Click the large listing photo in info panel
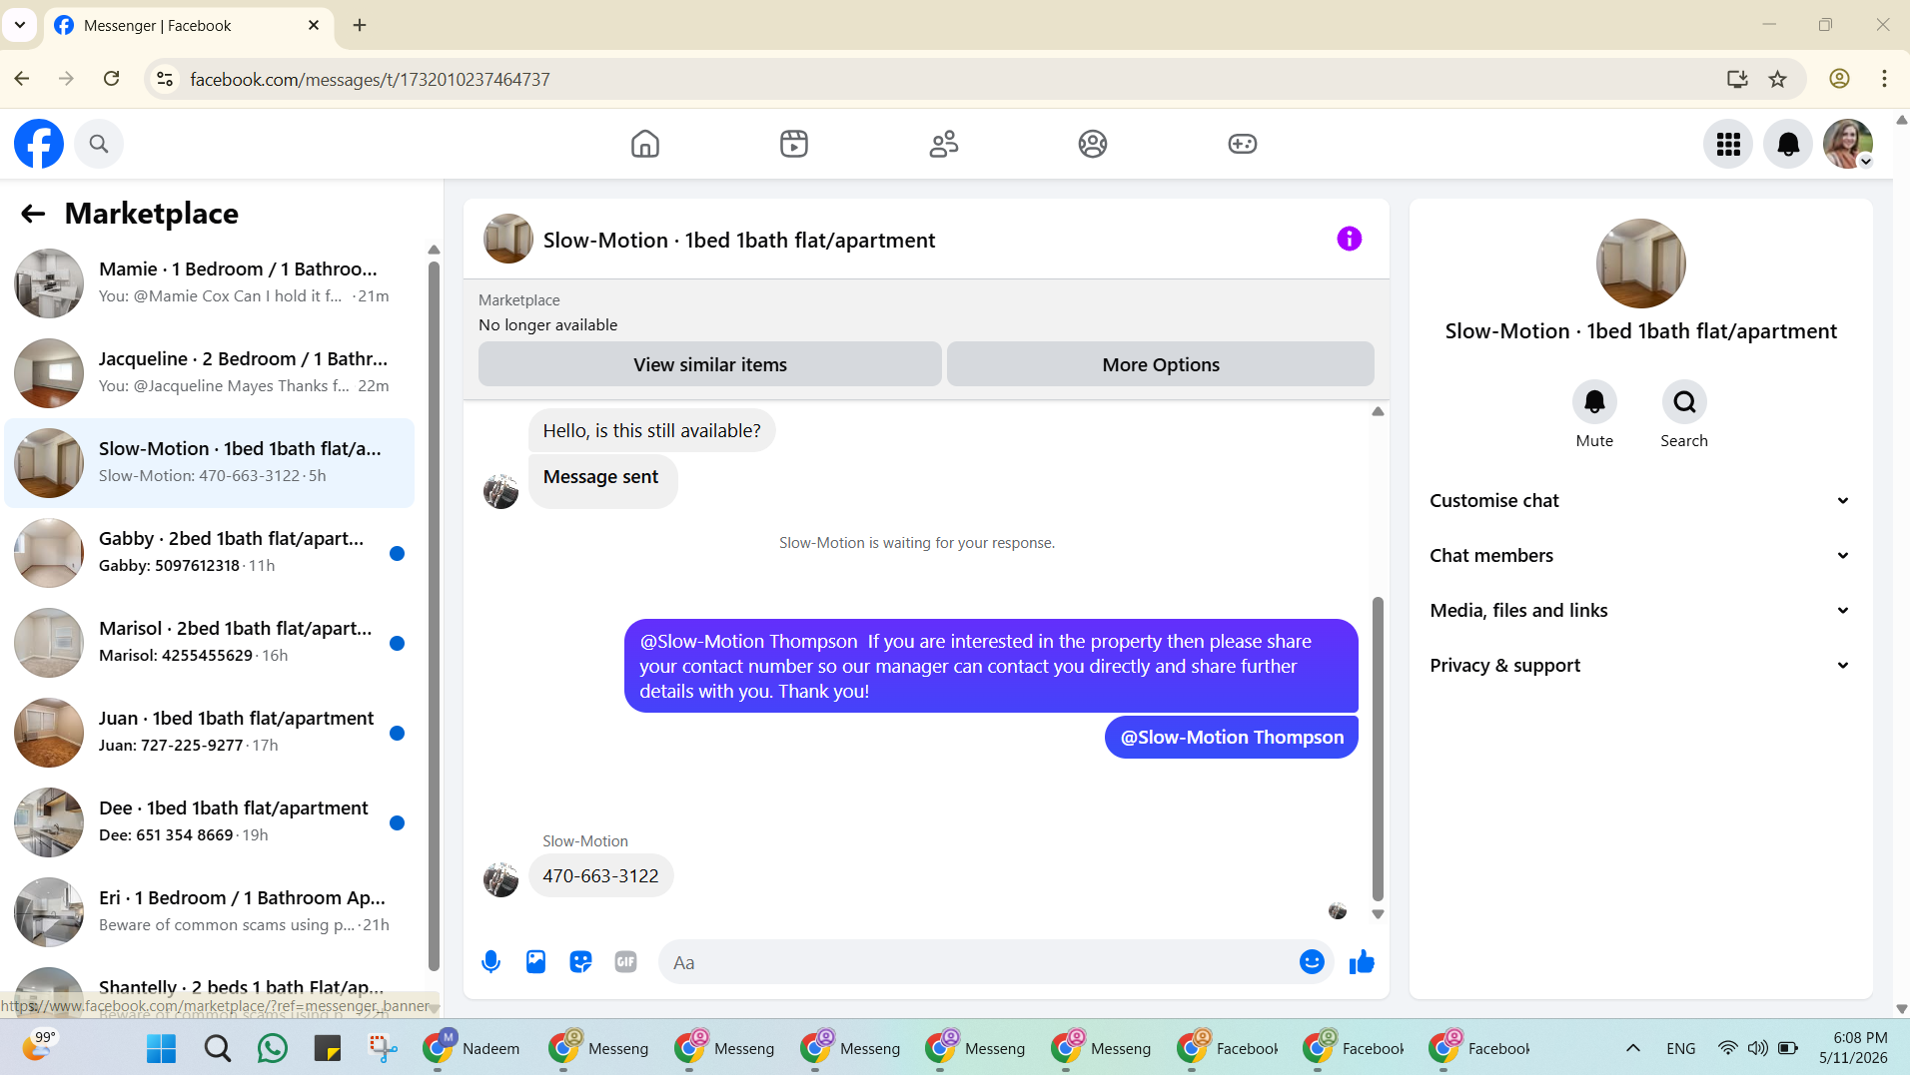 click(1641, 264)
